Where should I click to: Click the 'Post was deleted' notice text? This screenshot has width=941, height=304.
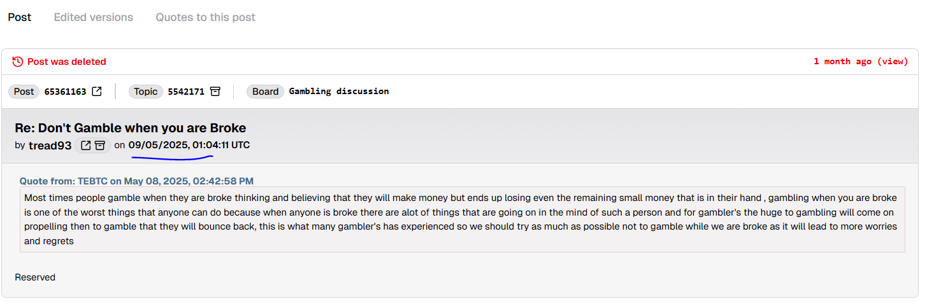tap(67, 62)
